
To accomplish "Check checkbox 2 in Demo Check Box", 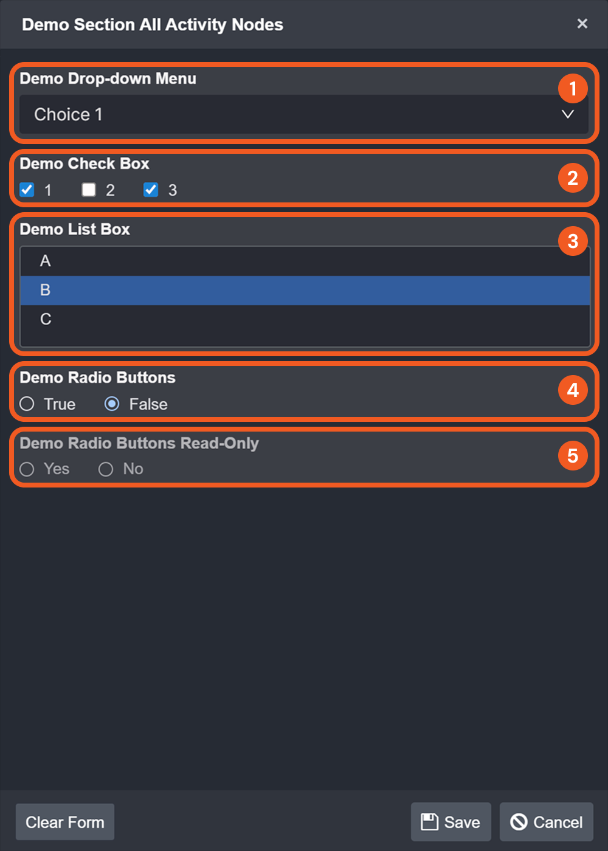I will [89, 190].
